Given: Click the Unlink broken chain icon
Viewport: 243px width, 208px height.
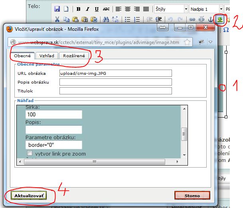Looking at the screenshot, I should (202, 20).
